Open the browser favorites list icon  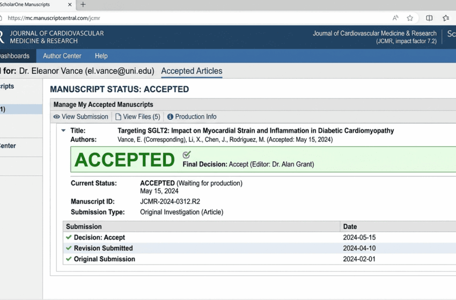point(446,18)
